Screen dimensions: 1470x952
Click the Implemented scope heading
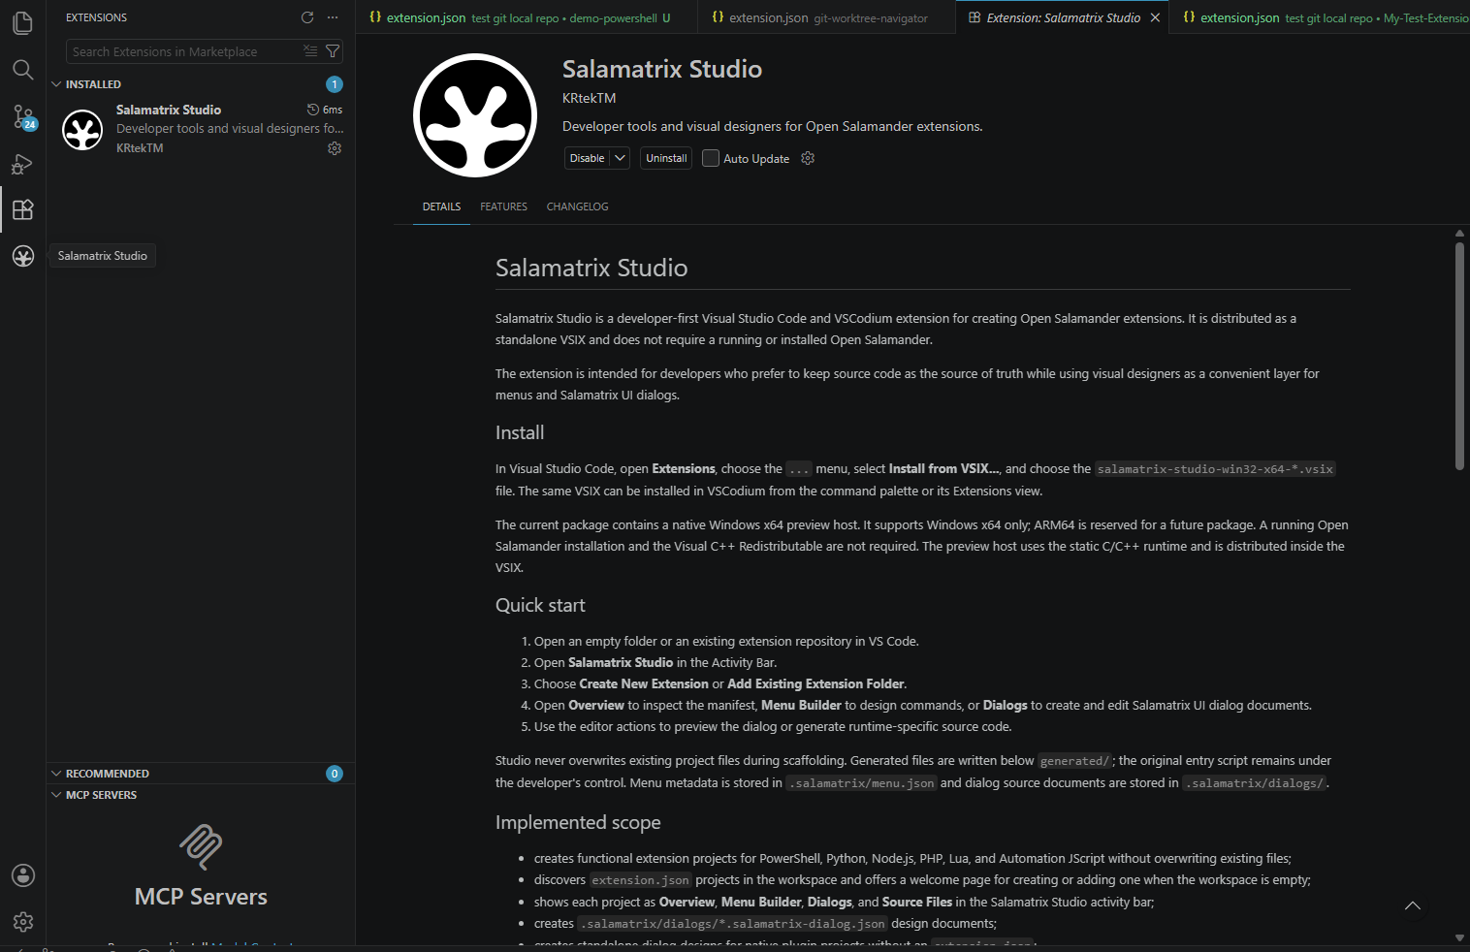(x=578, y=822)
